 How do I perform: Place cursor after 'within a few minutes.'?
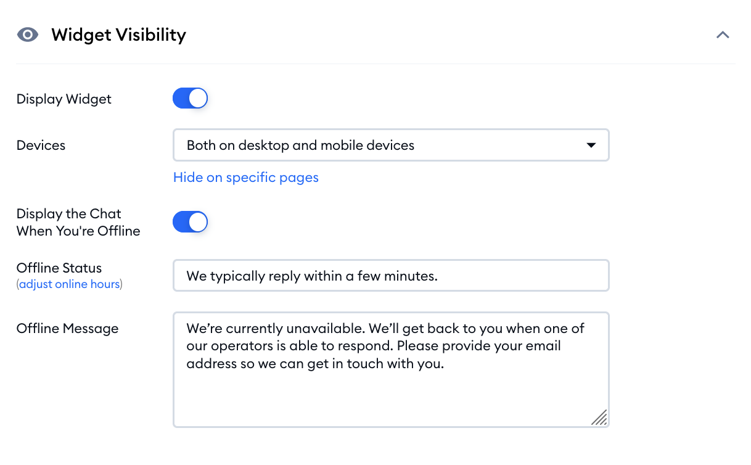pos(439,276)
